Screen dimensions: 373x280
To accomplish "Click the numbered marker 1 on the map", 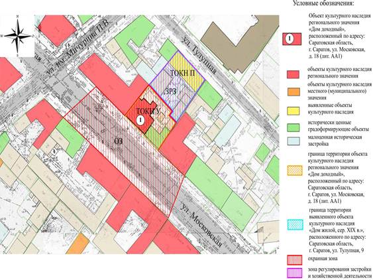I will [141, 120].
